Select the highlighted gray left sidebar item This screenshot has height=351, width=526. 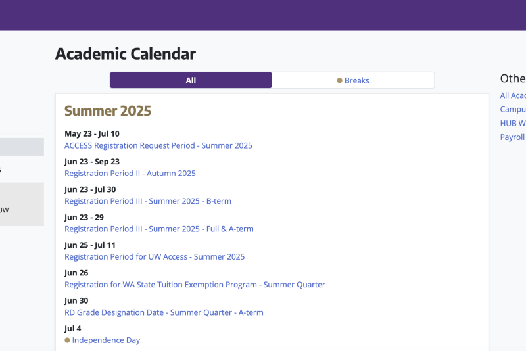click(x=22, y=147)
